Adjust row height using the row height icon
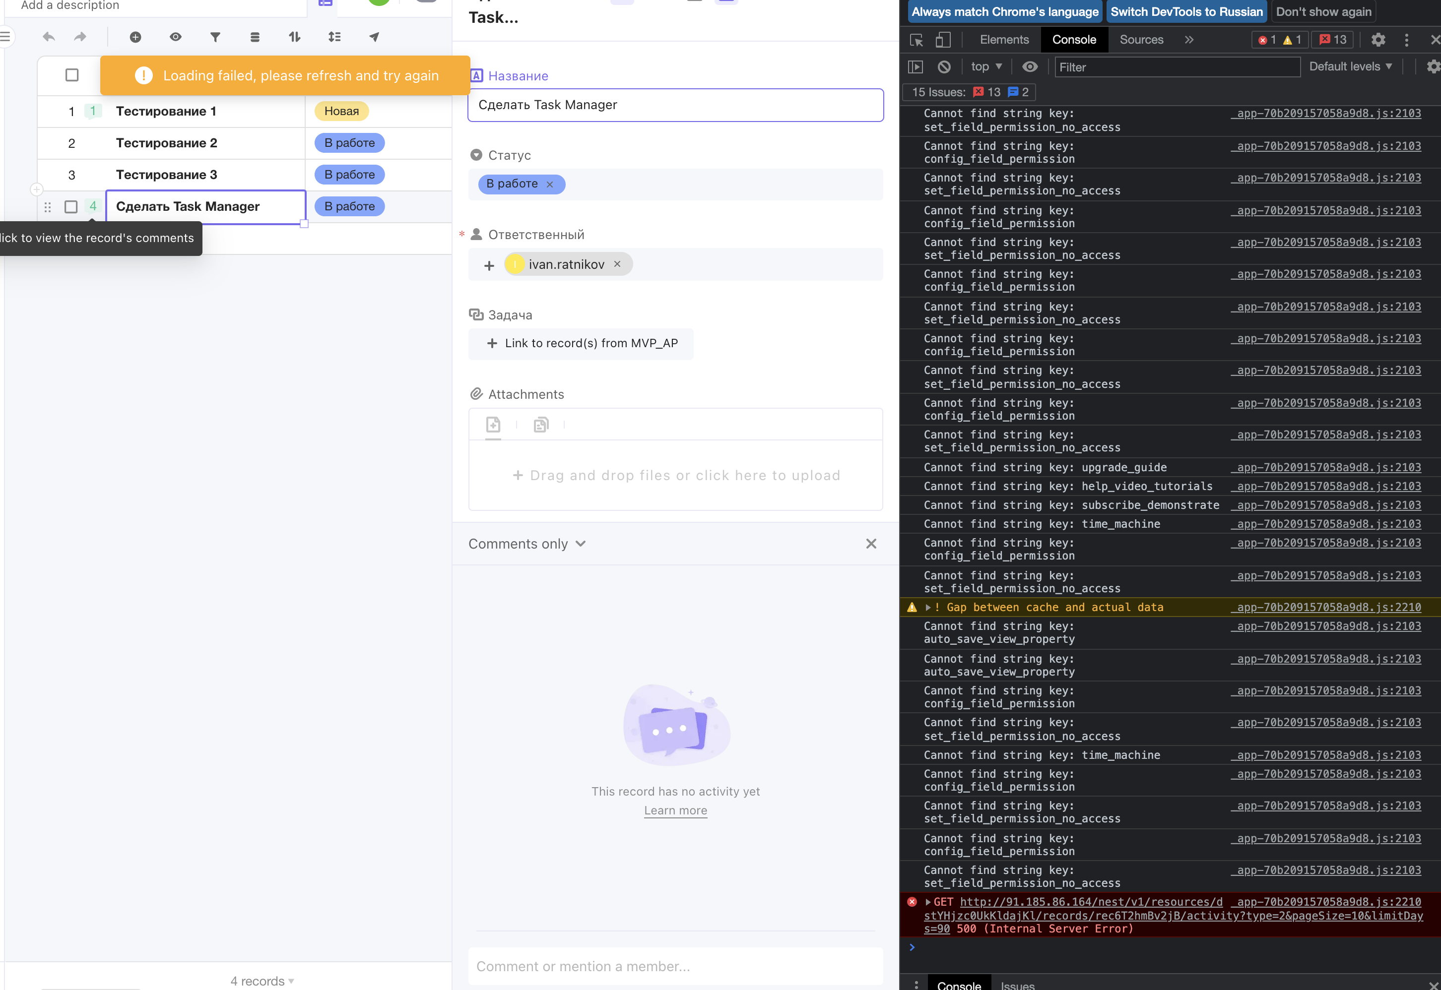This screenshot has height=990, width=1441. tap(334, 37)
